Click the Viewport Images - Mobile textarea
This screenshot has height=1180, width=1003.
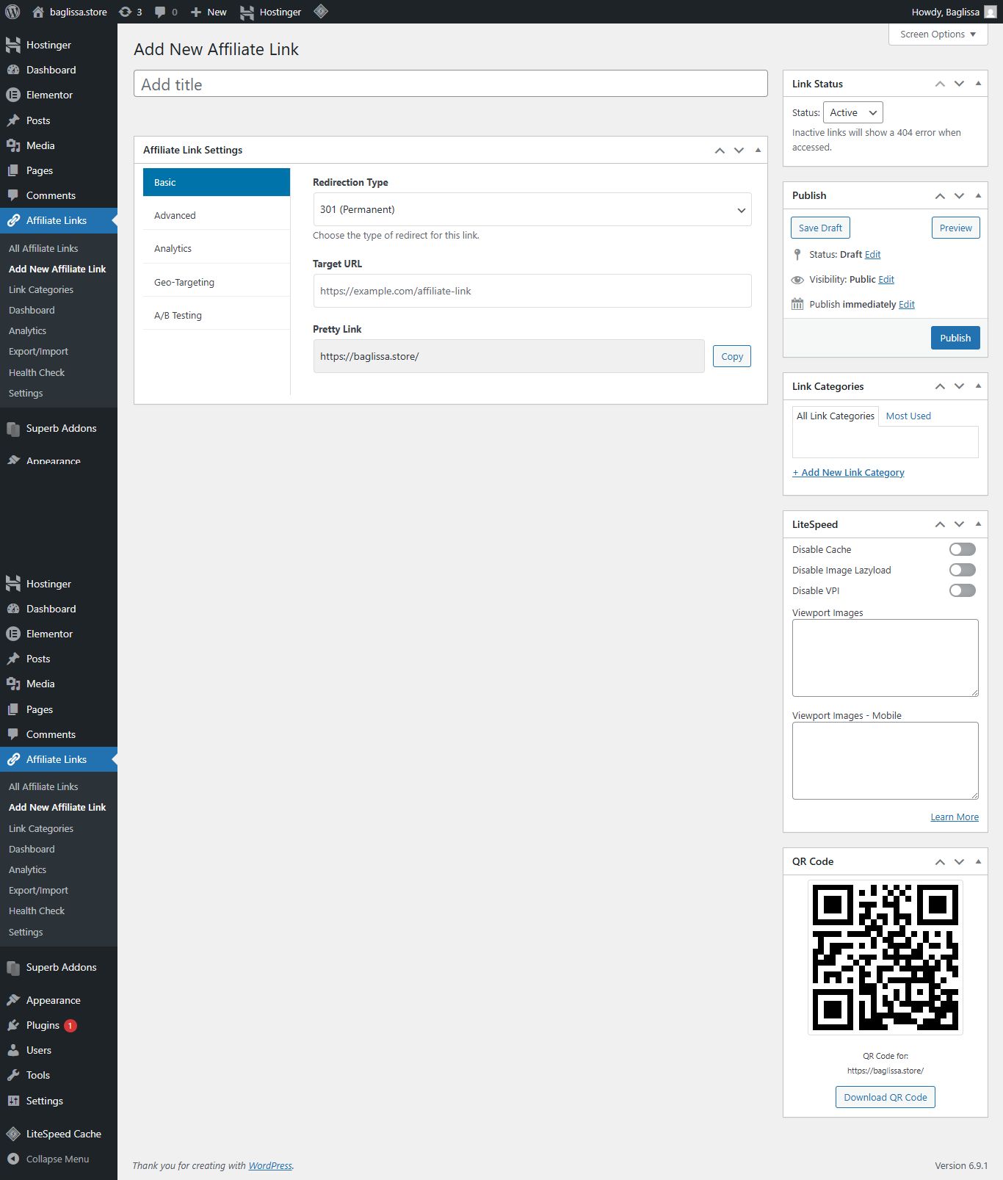886,761
